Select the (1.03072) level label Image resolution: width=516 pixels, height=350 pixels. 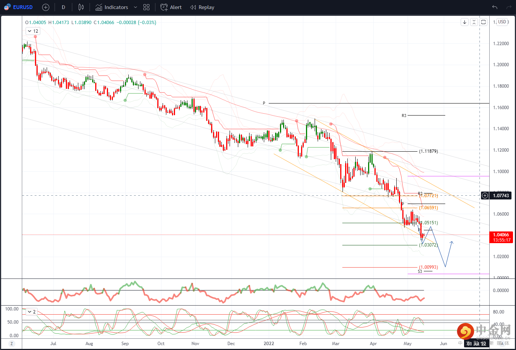pyautogui.click(x=428, y=245)
